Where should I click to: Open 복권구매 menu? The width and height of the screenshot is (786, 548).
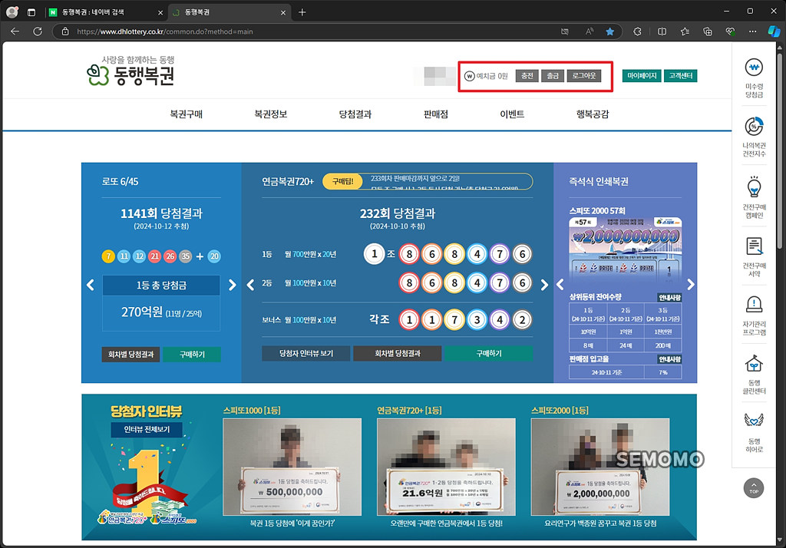(186, 114)
